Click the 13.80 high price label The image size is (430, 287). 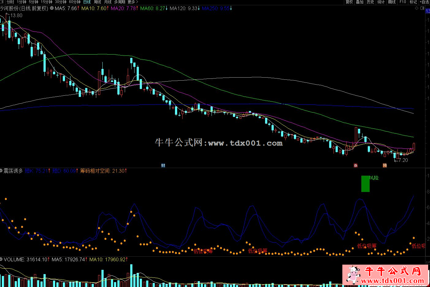coord(16,15)
